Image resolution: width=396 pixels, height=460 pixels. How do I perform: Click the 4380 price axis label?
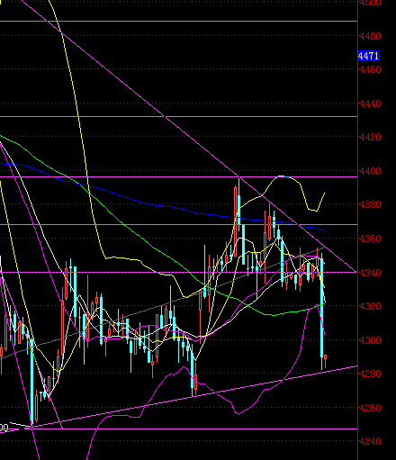click(x=371, y=204)
